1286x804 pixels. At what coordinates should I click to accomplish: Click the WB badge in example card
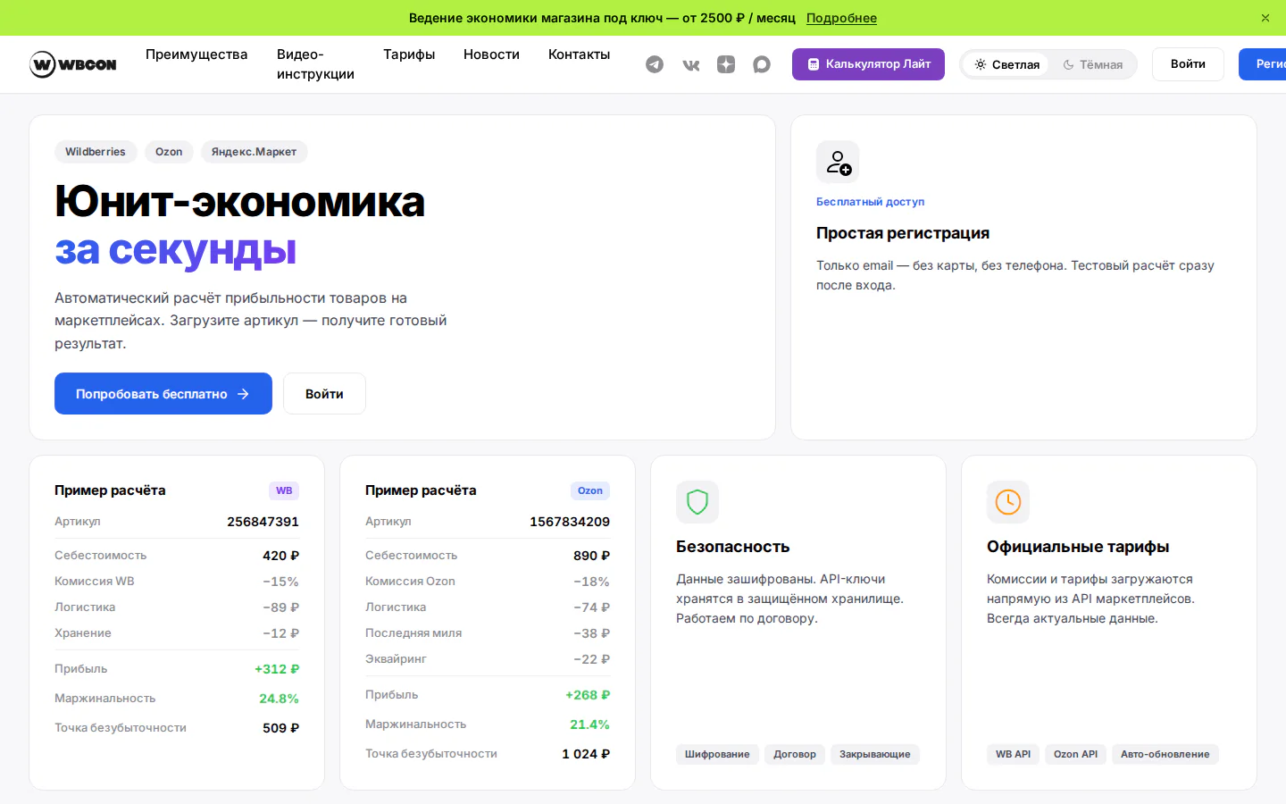point(284,490)
